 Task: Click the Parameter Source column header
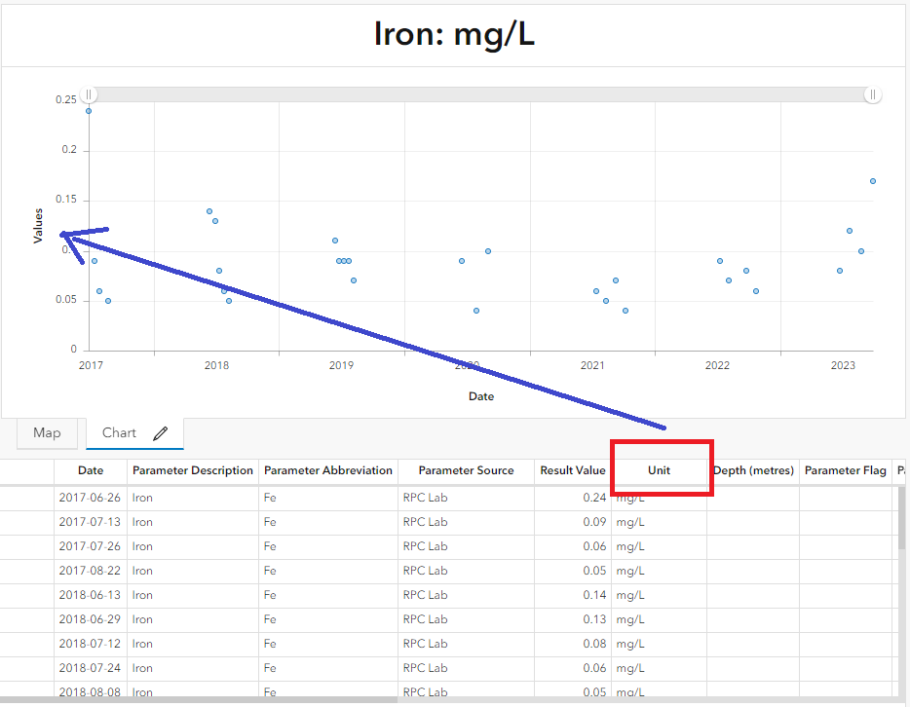pyautogui.click(x=466, y=470)
